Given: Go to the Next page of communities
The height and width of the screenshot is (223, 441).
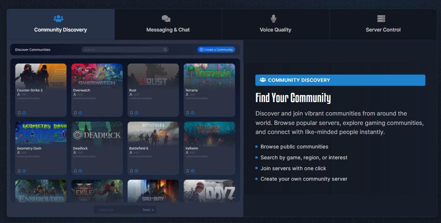Looking at the screenshot, I should 148,210.
